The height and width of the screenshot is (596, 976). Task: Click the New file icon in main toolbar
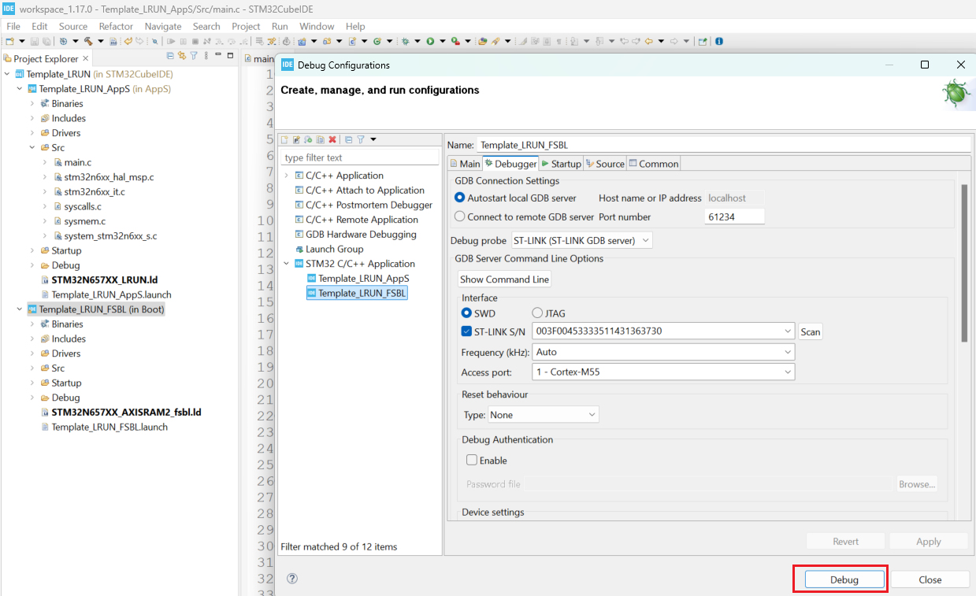coord(9,41)
